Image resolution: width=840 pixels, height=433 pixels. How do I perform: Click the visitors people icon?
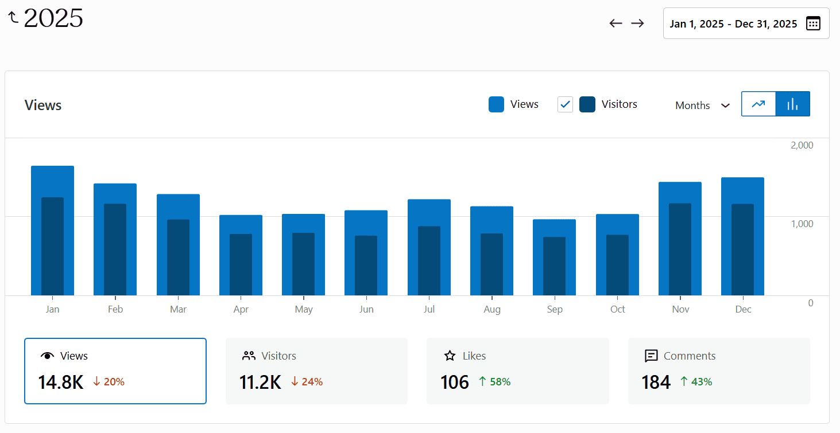click(249, 356)
